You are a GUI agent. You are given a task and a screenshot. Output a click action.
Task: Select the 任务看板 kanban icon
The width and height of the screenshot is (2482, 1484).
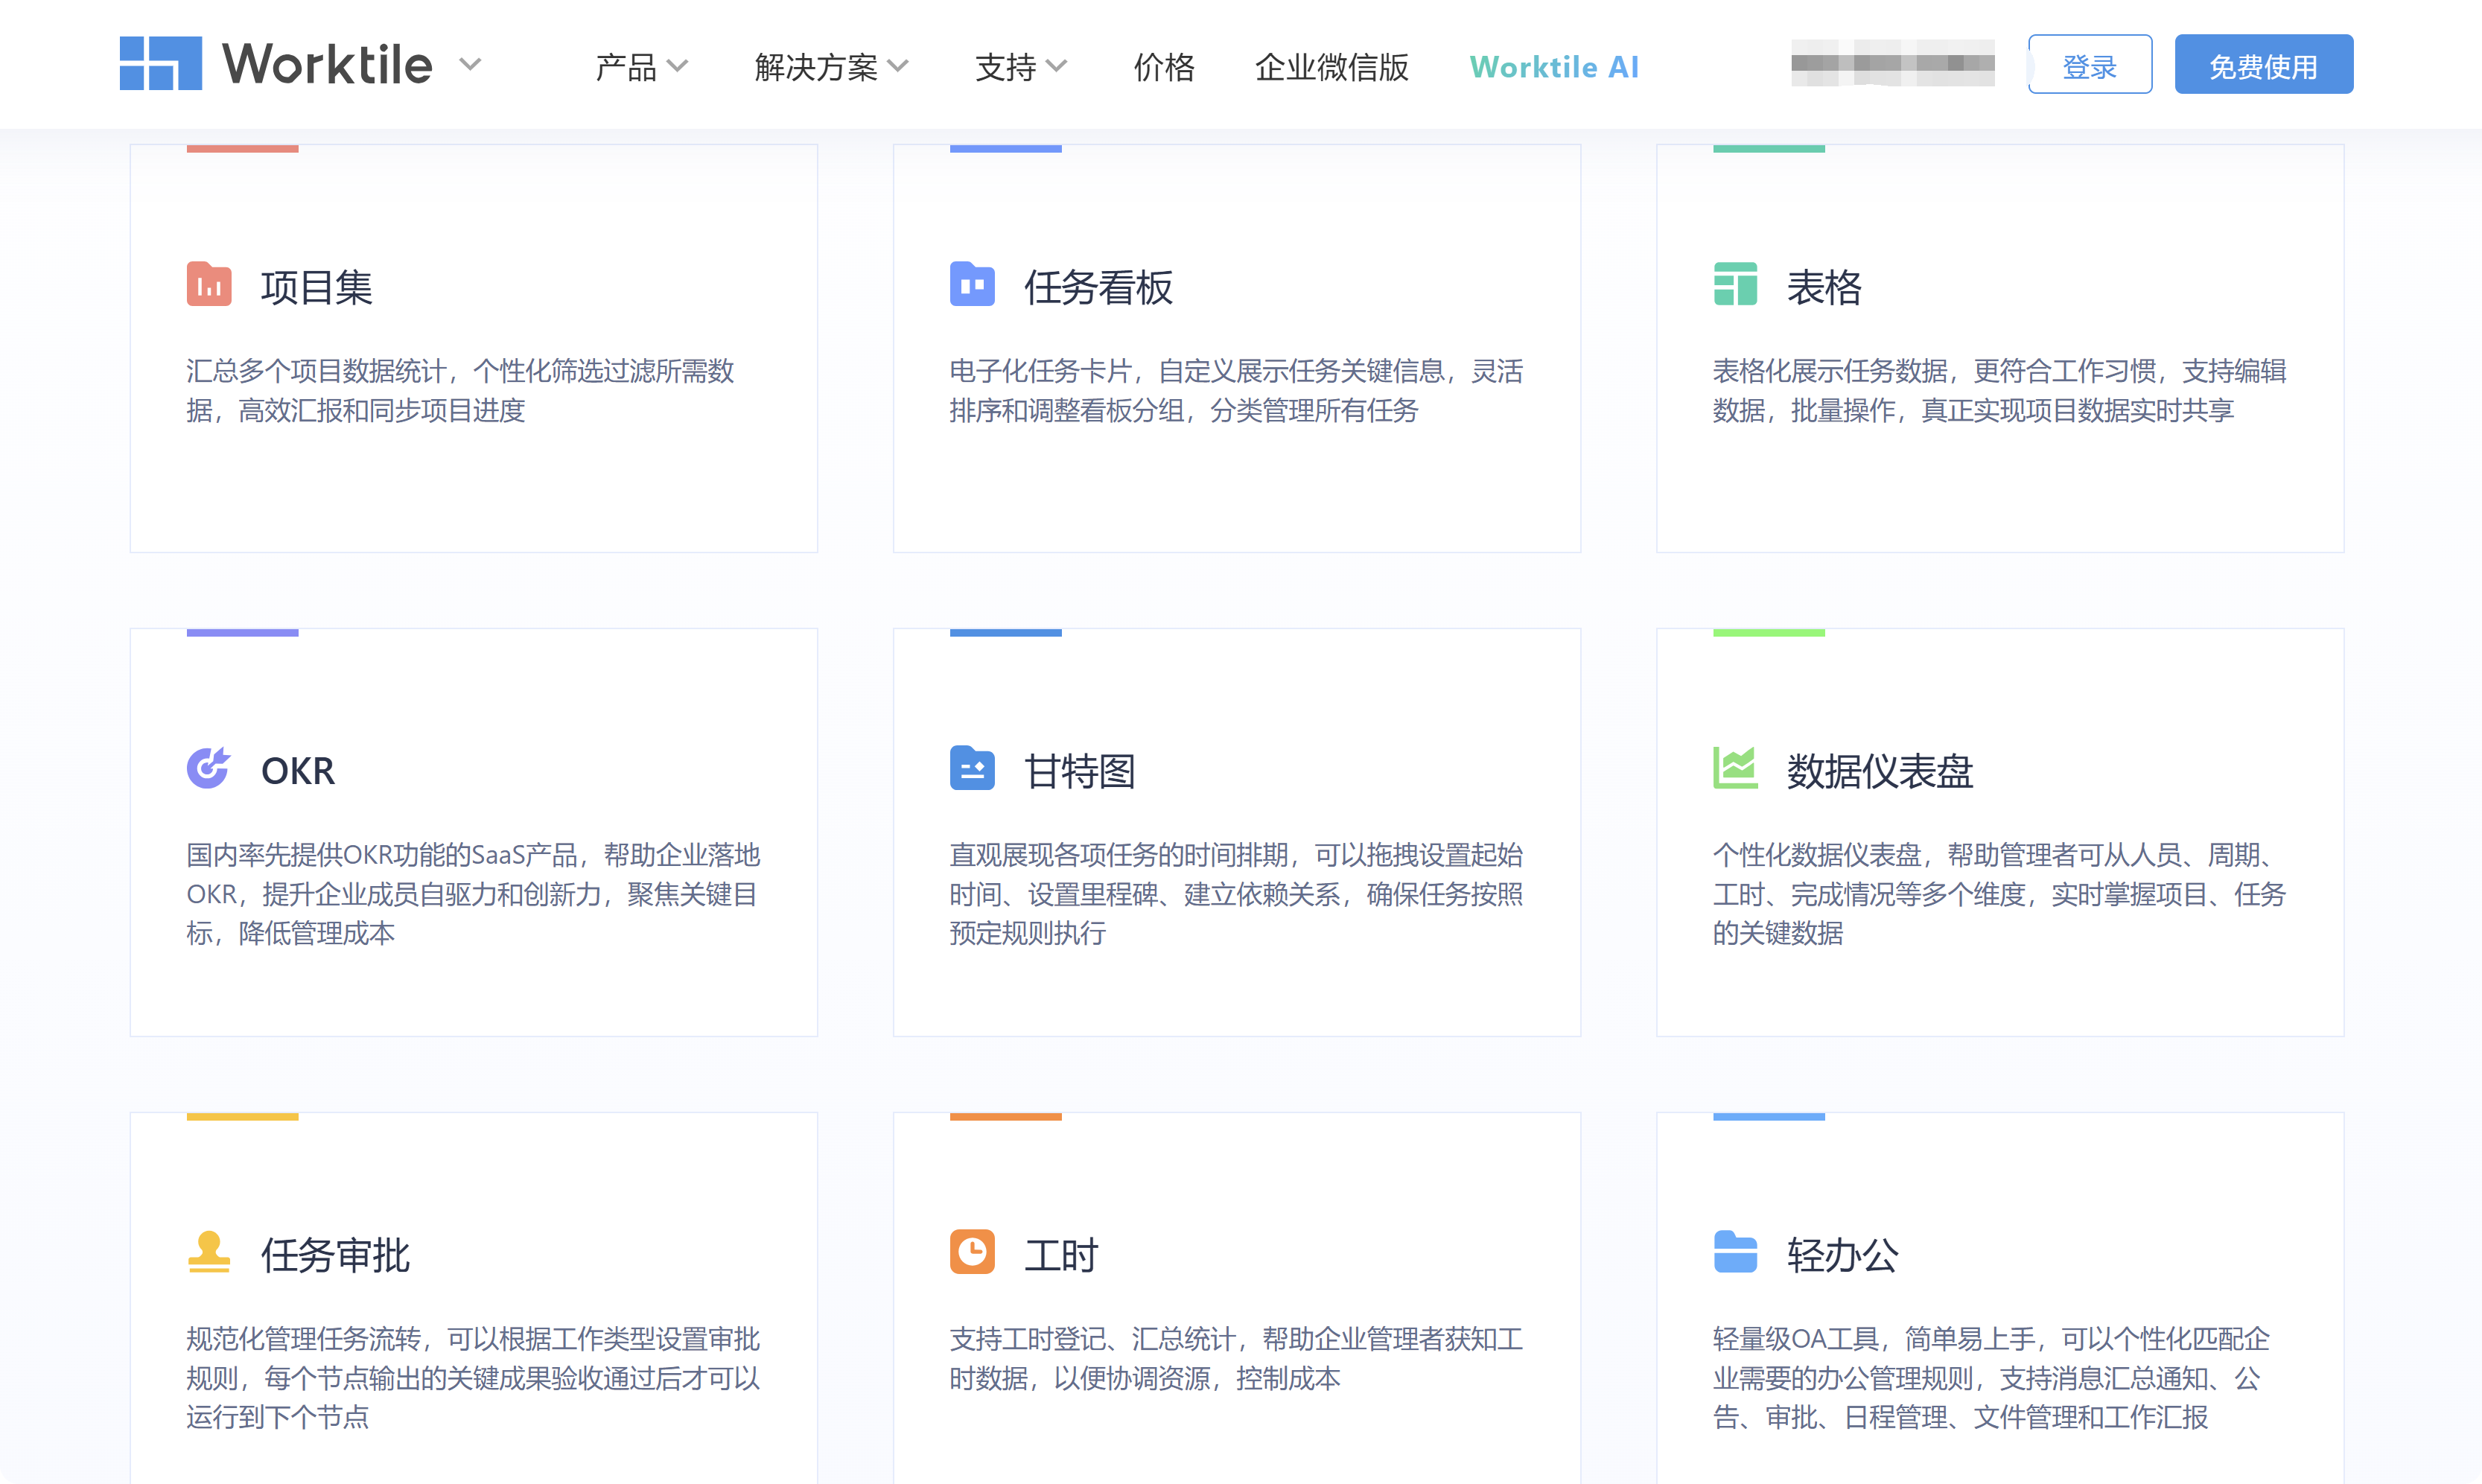click(971, 286)
